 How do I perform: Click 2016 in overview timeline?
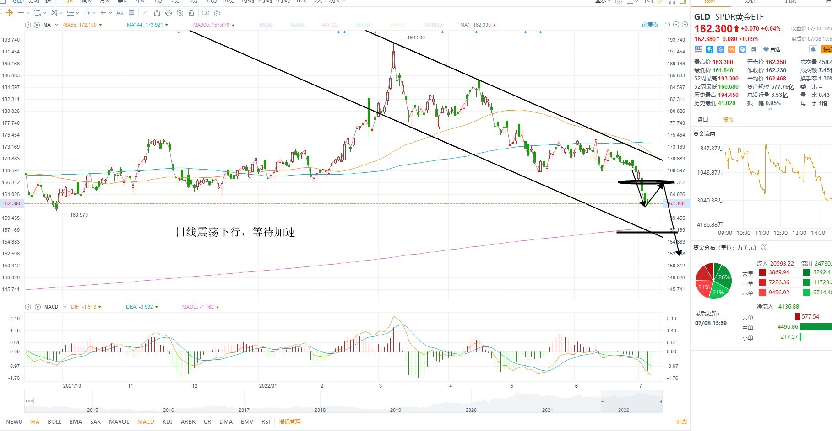coord(169,410)
